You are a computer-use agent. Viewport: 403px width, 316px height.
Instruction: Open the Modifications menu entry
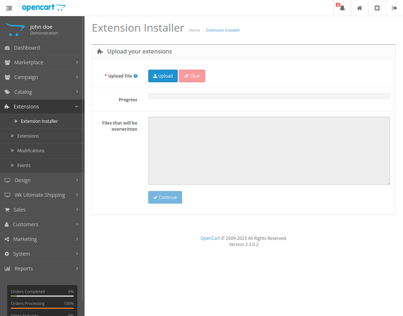(x=31, y=150)
